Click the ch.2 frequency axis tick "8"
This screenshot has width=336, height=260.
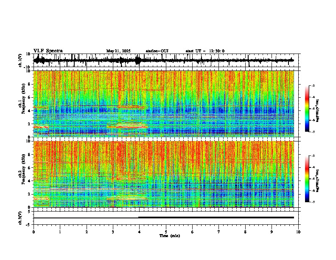tap(29, 155)
